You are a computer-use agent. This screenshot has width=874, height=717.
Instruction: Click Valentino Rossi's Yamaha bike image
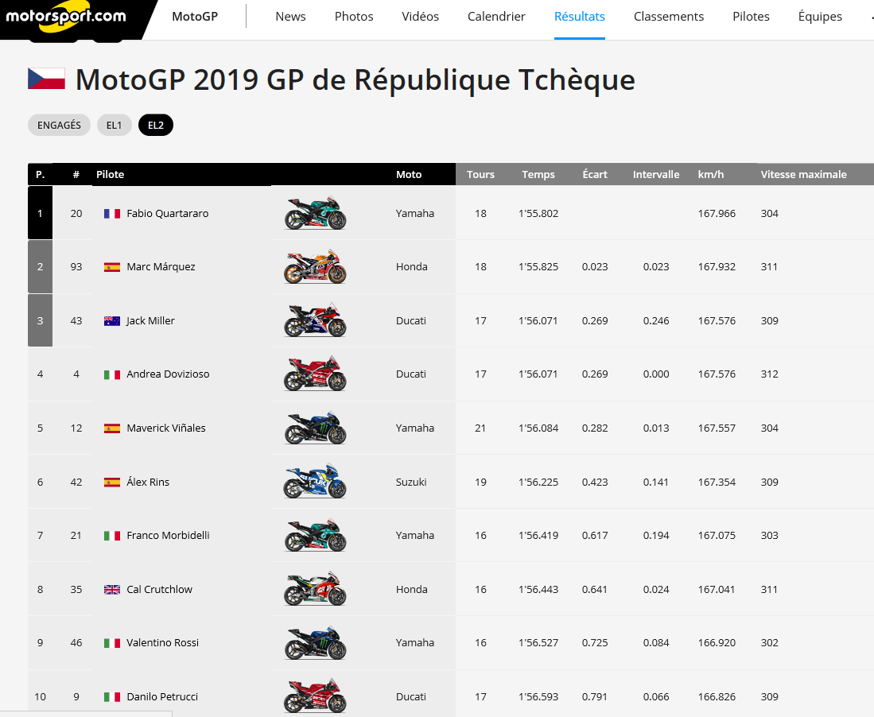pos(316,642)
